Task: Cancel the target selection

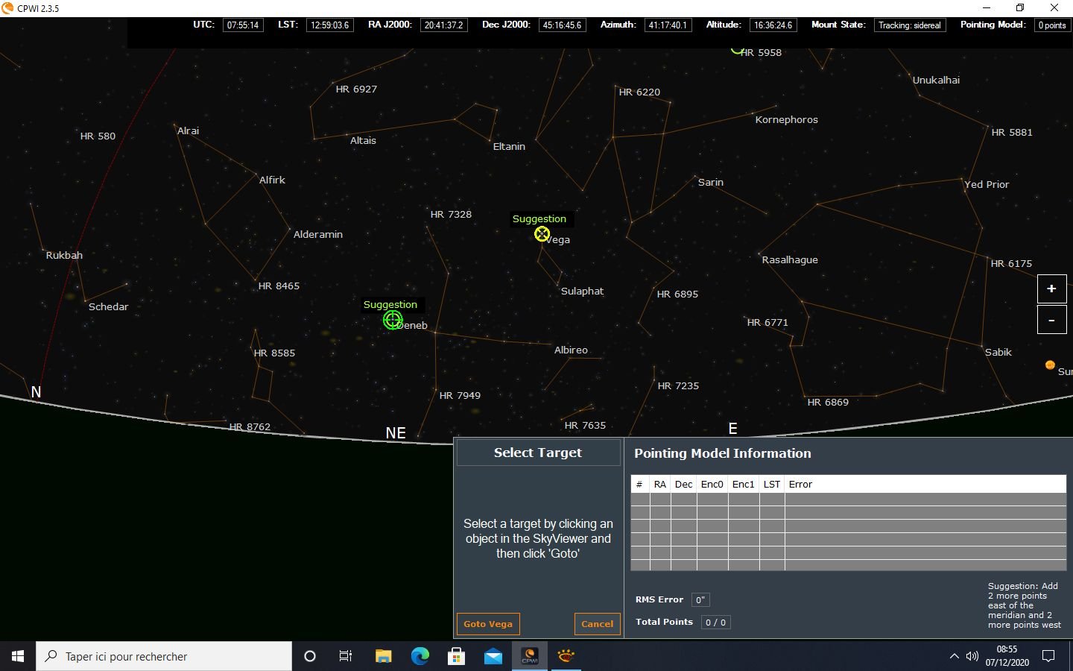Action: (597, 624)
